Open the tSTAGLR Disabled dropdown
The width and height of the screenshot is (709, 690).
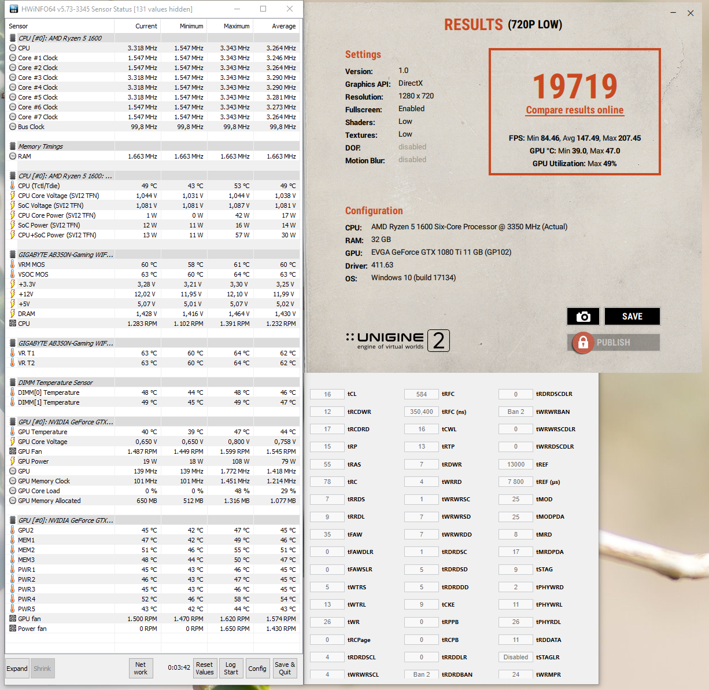point(516,657)
